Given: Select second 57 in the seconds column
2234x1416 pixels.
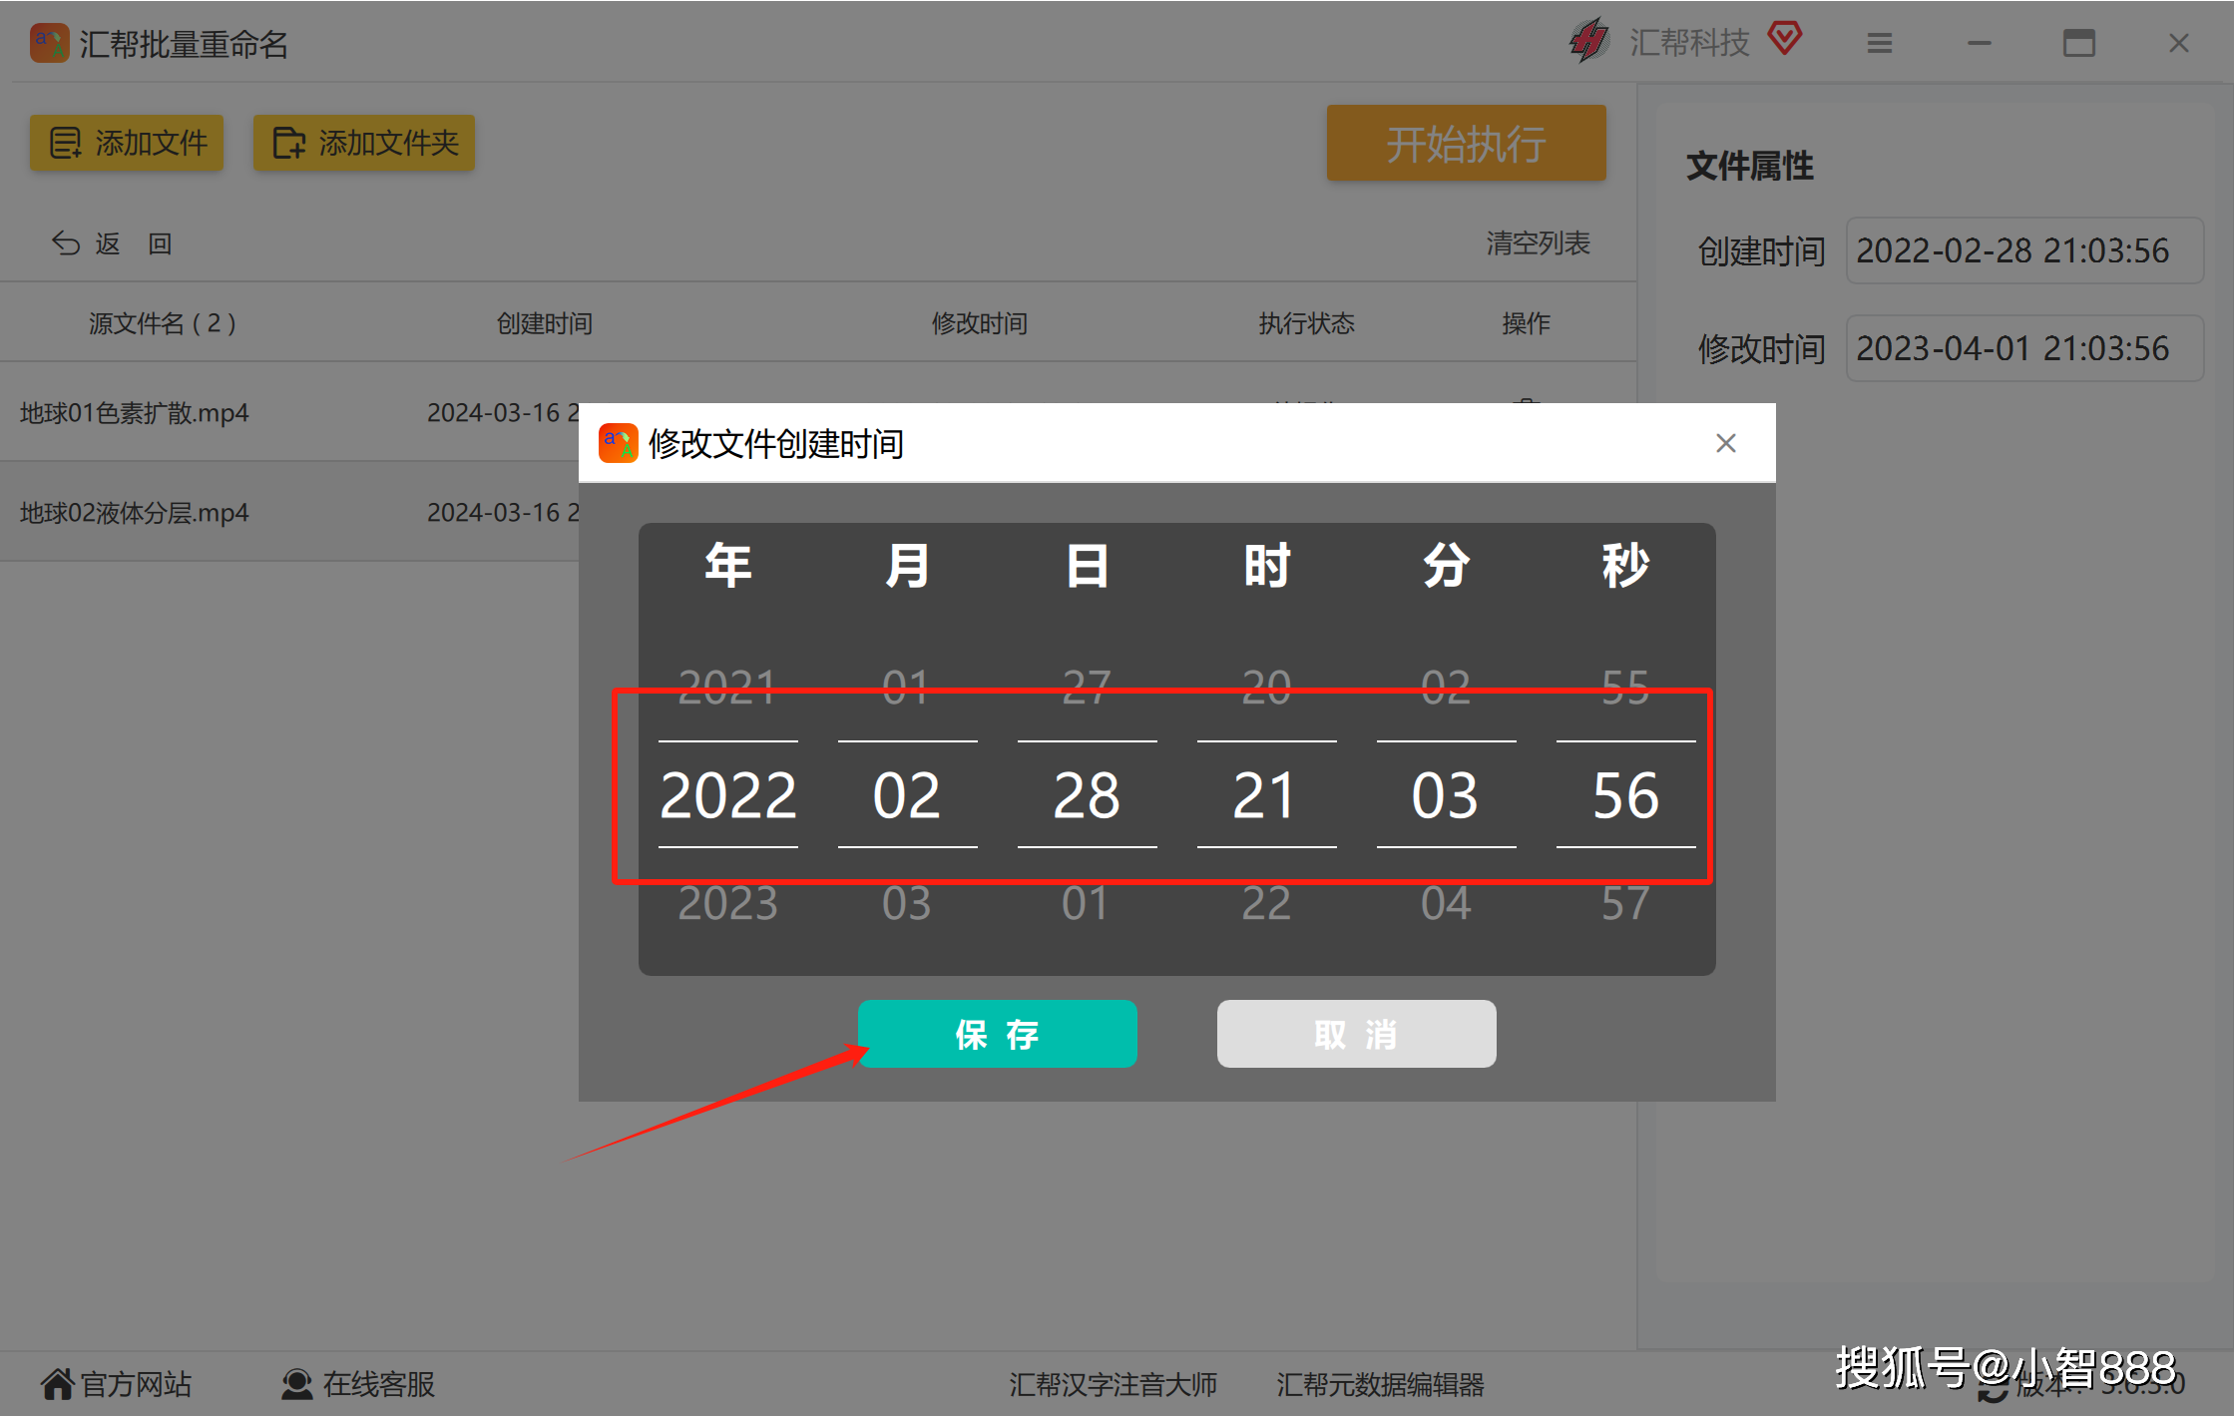Looking at the screenshot, I should (1625, 903).
